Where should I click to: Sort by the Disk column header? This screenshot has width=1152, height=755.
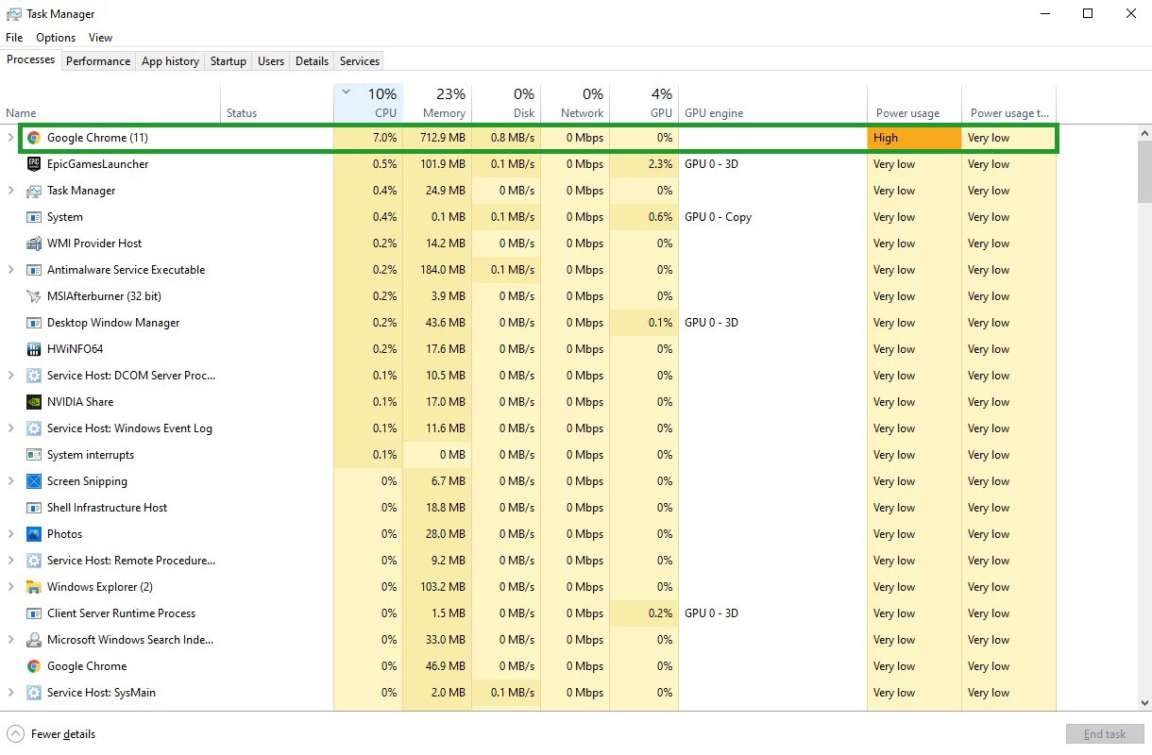[x=506, y=104]
